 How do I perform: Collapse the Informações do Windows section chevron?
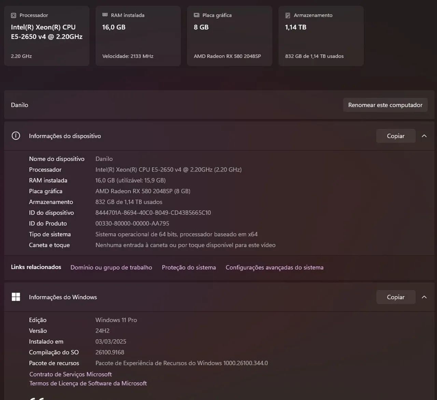[424, 297]
